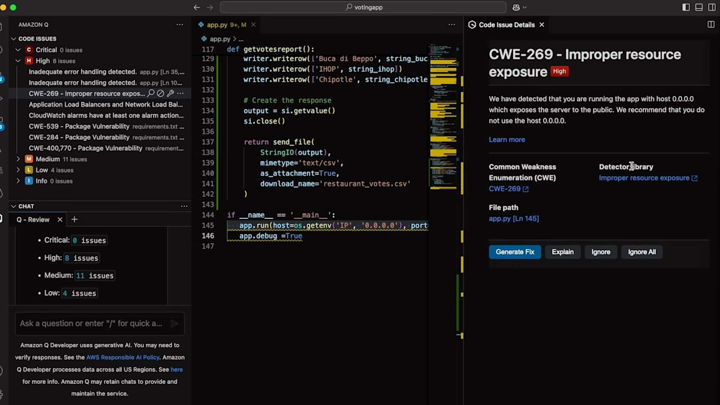Toggle the bottom panel layout icon
The image size is (720, 405).
(x=699, y=7)
